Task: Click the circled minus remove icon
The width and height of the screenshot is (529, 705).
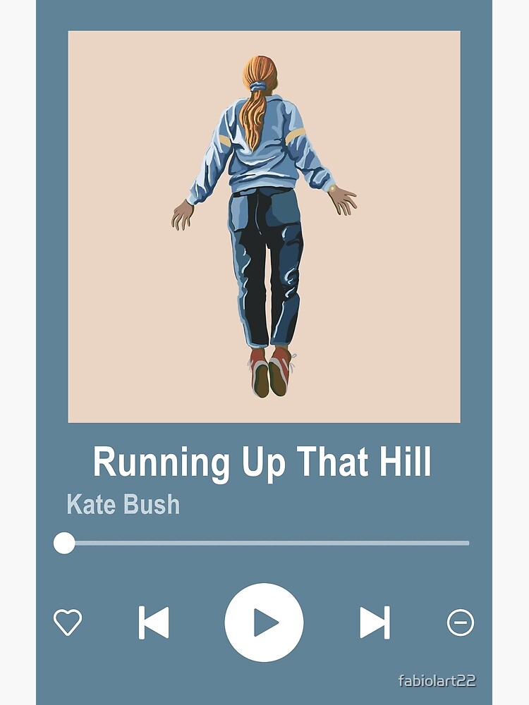Action: (x=460, y=623)
